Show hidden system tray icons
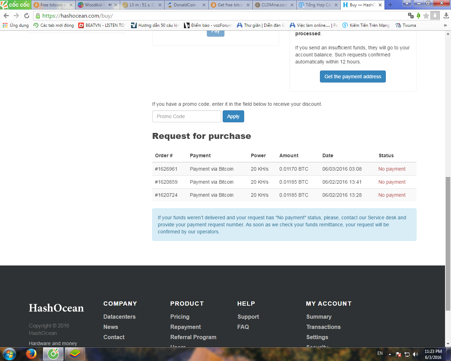Viewport: 451px width, 361px height. pyautogui.click(x=390, y=354)
